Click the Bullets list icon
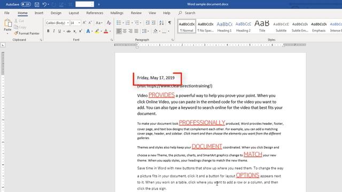The width and height of the screenshot is (342, 192). pos(119,22)
